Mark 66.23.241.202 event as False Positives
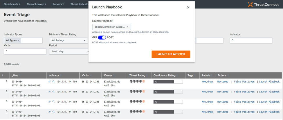The height and width of the screenshot is (120, 283). [244, 92]
